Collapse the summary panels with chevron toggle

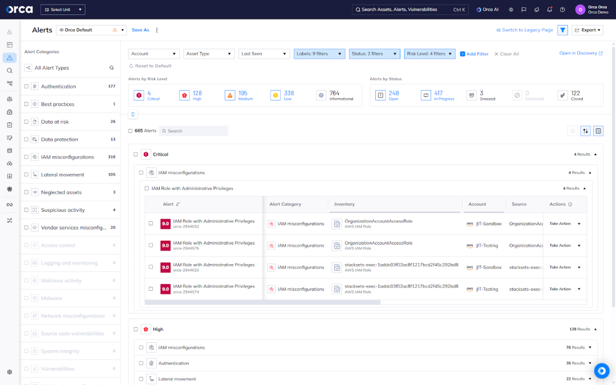(133, 114)
